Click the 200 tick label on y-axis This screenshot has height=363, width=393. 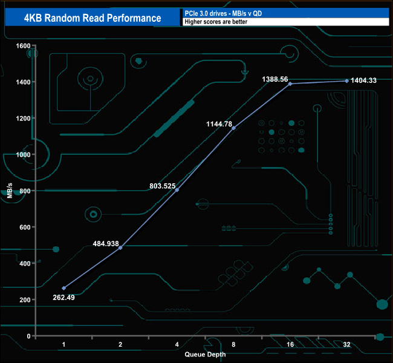click(25, 300)
